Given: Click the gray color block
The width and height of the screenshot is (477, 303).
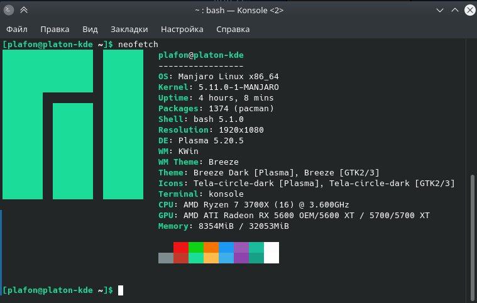Looking at the screenshot, I should 166,258.
